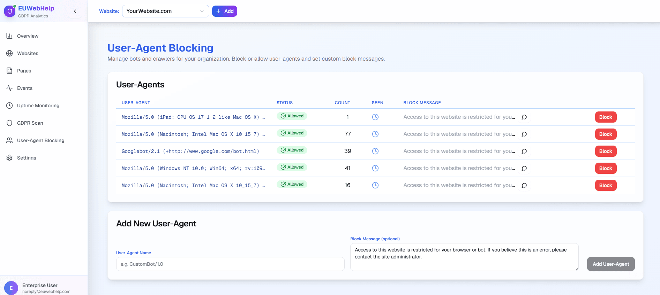Edit block message icon for Googlebot row

click(524, 151)
